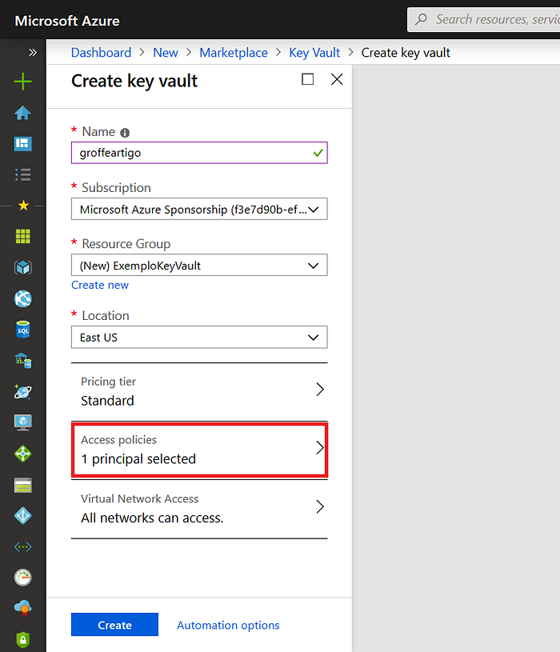Open Dashboard icon in sidebar
This screenshot has height=652, width=560.
[x=23, y=144]
